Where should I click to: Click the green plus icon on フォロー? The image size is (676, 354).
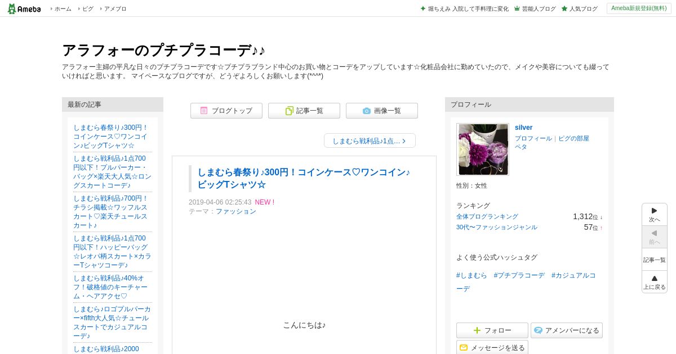coord(477,330)
